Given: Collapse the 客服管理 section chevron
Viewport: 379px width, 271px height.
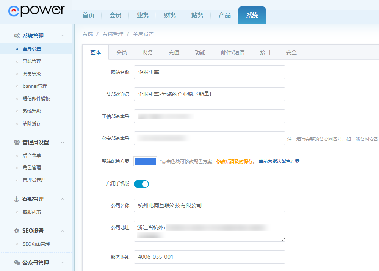Looking at the screenshot, I should pos(63,199).
